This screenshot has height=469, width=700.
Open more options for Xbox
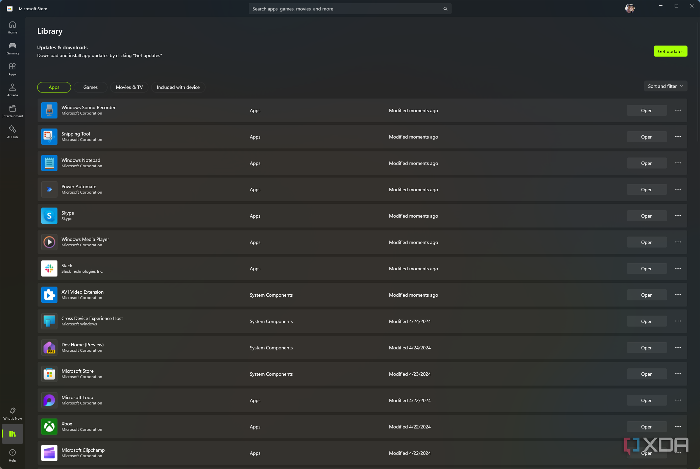coord(678,427)
